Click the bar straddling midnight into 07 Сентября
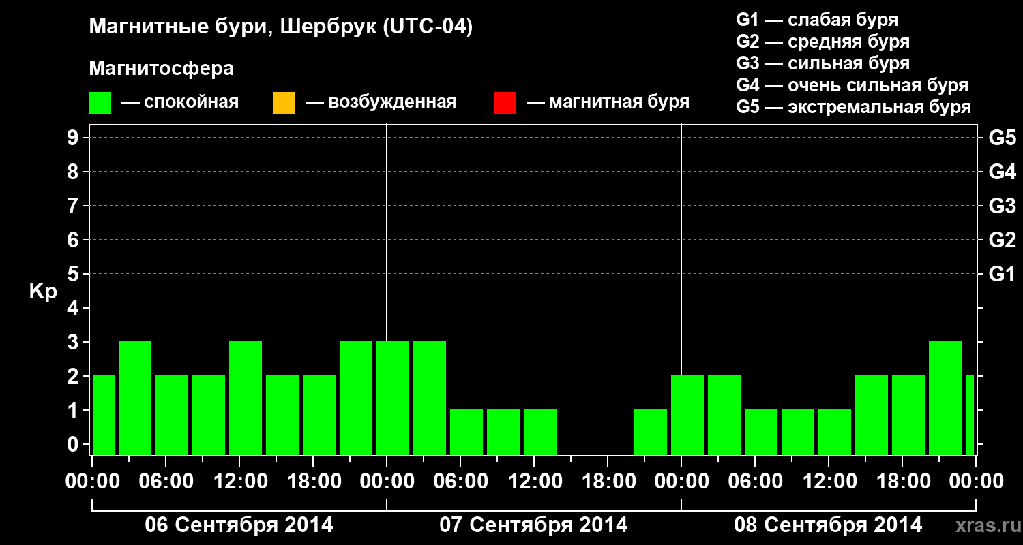The height and width of the screenshot is (545, 1023). 393,398
